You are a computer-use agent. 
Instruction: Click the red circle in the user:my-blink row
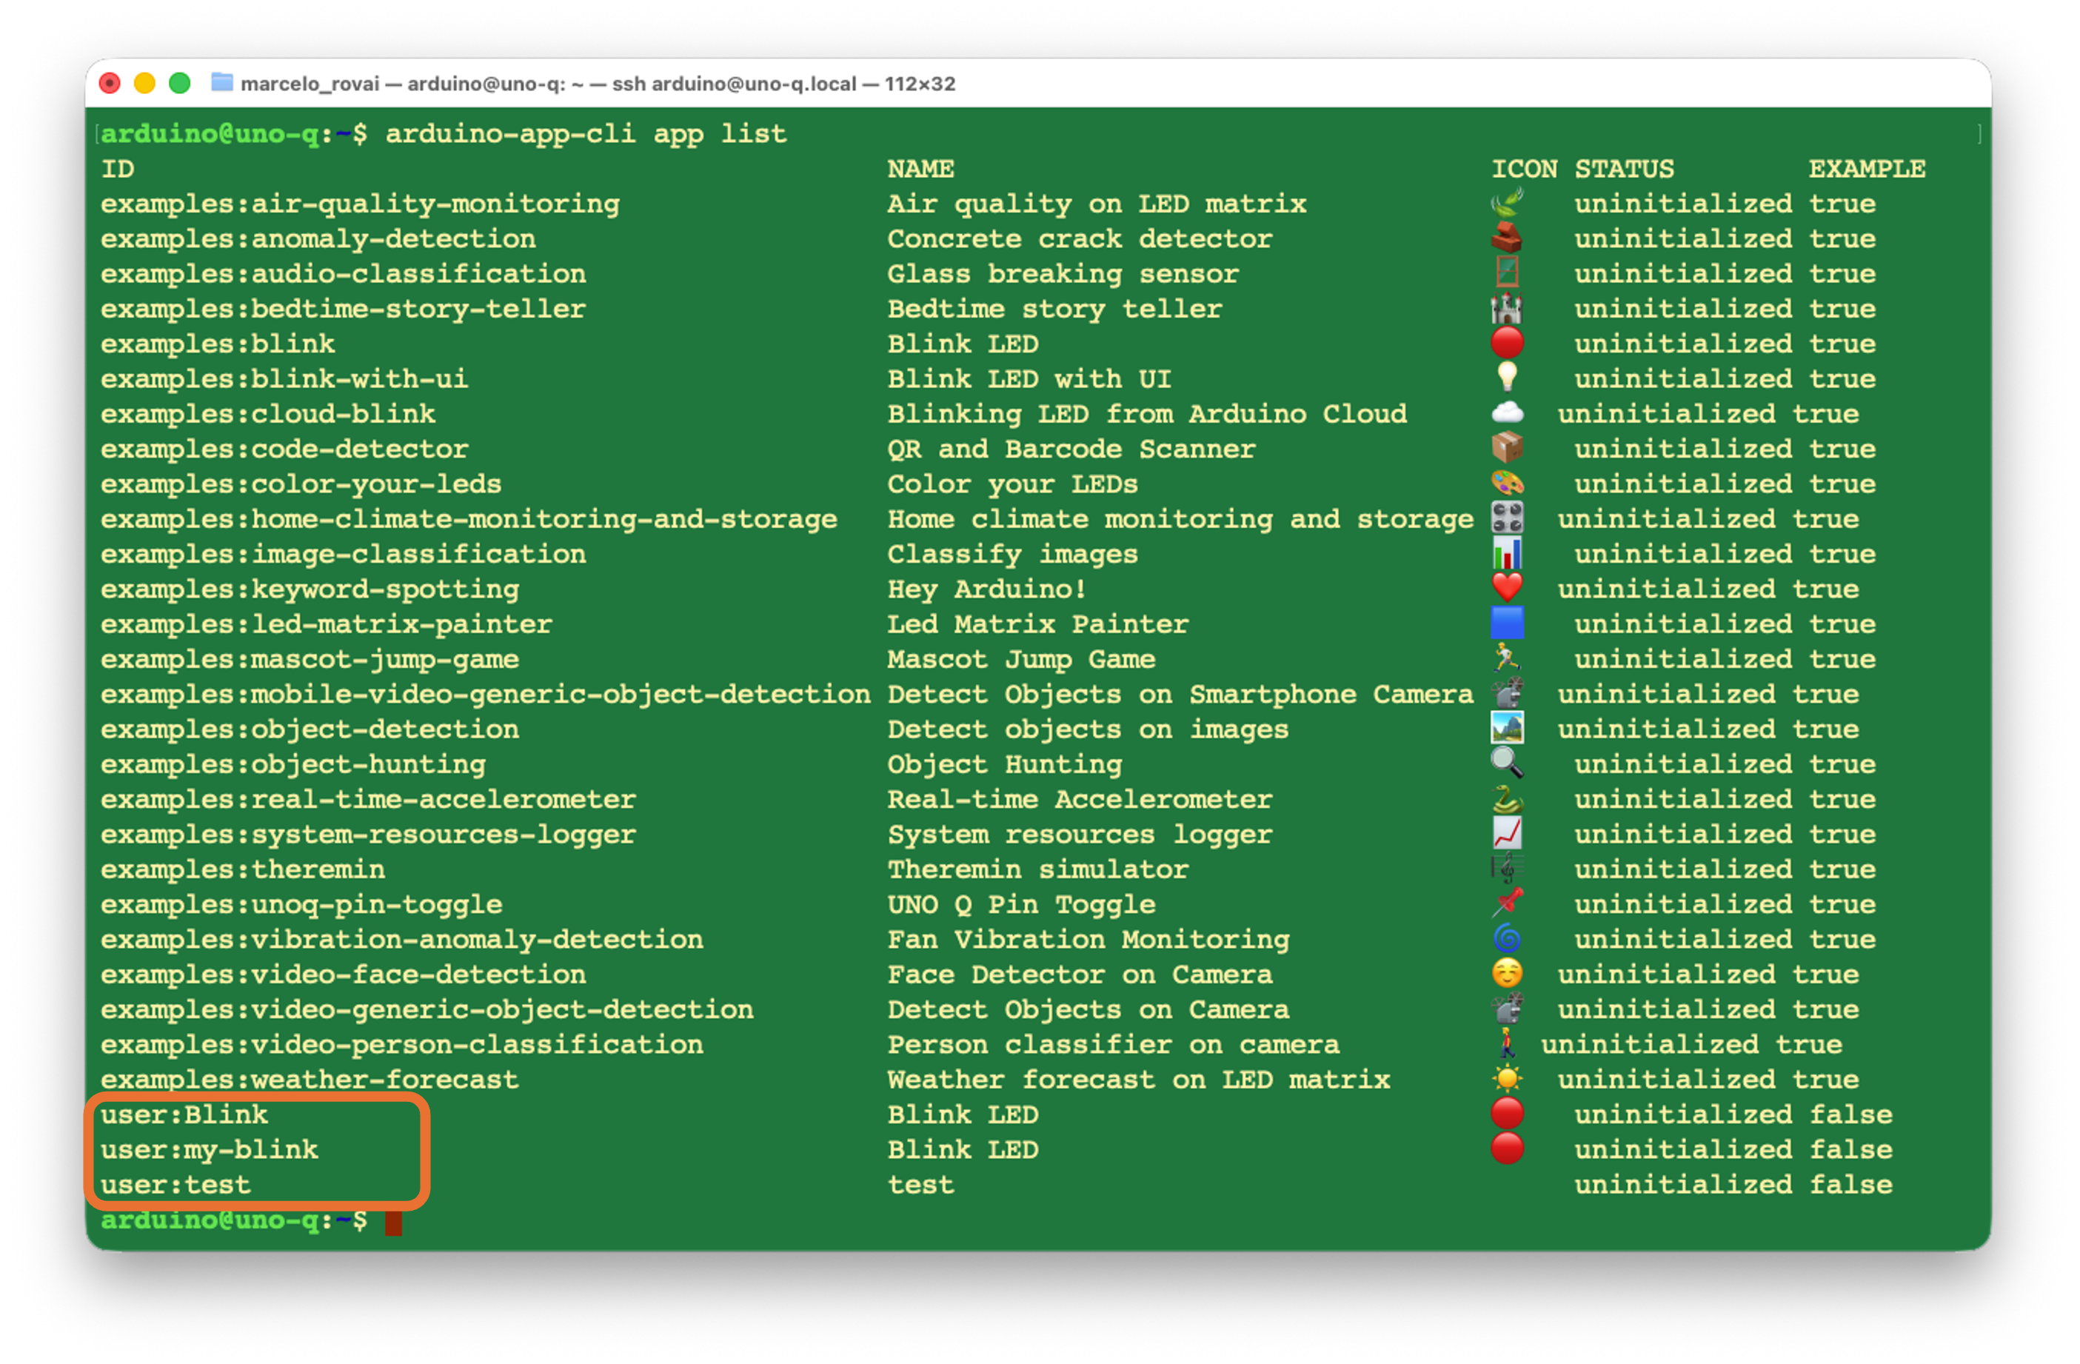click(x=1507, y=1149)
